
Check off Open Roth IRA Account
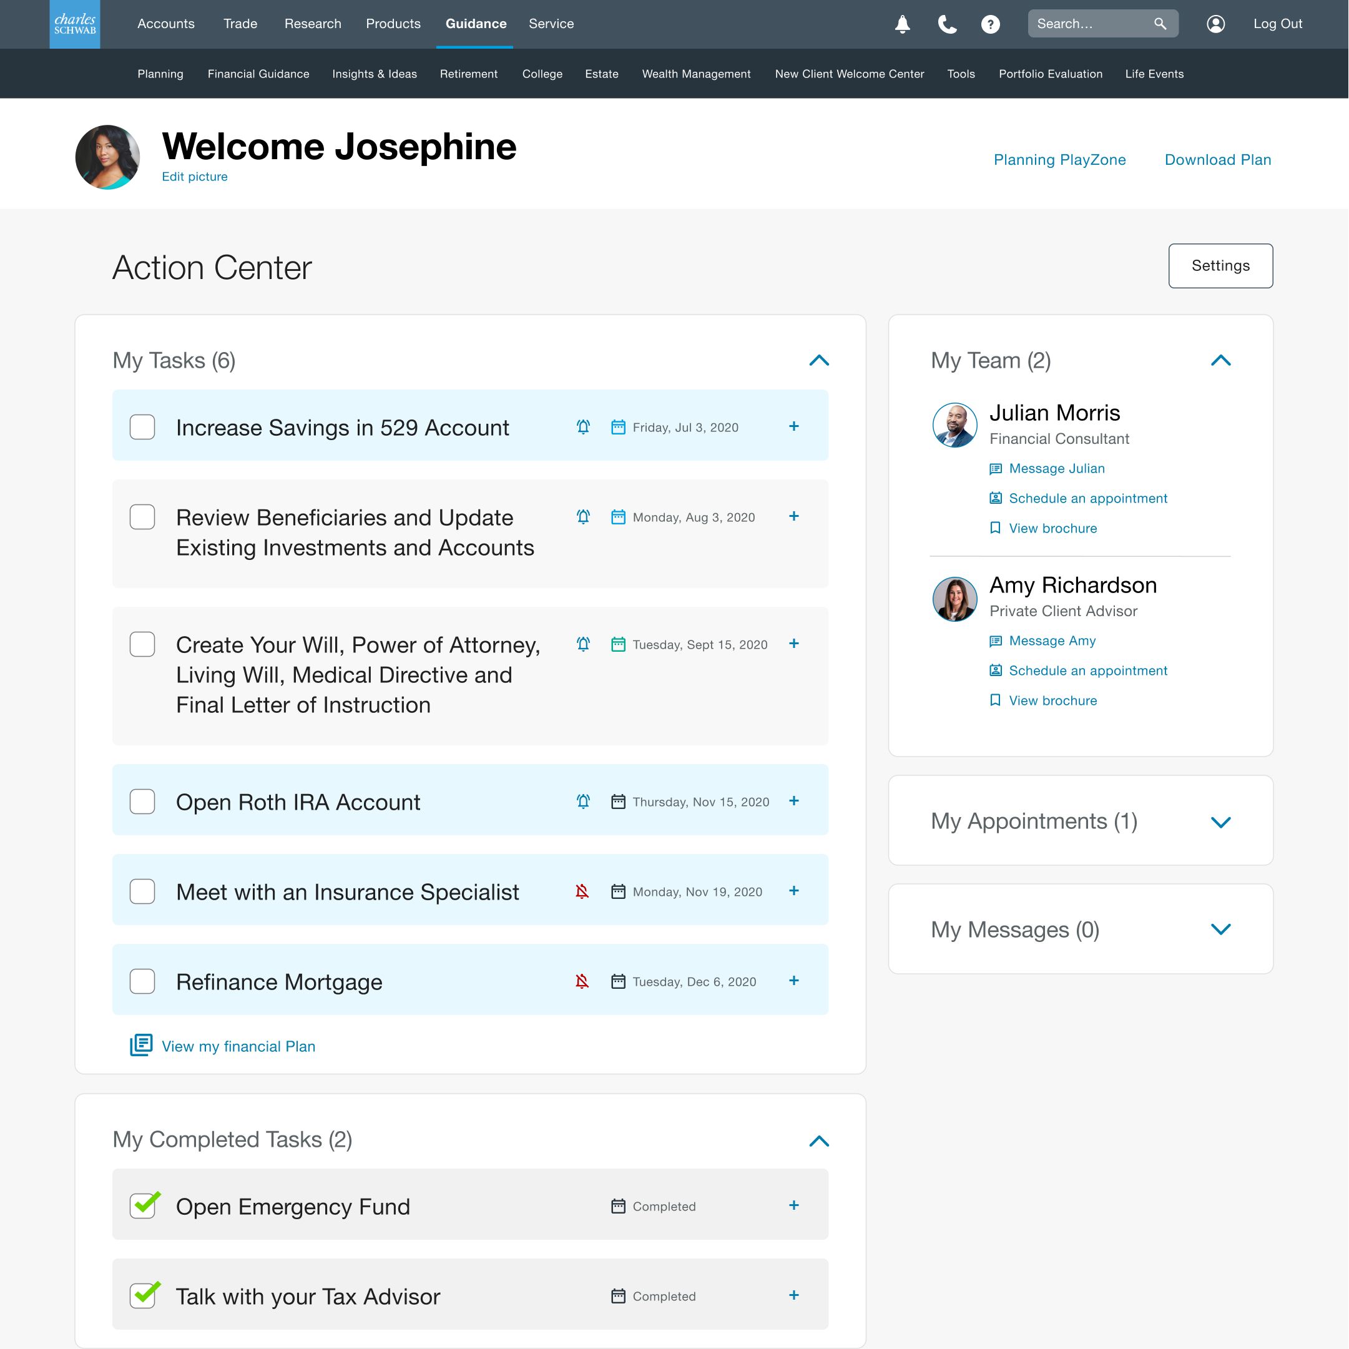click(142, 802)
